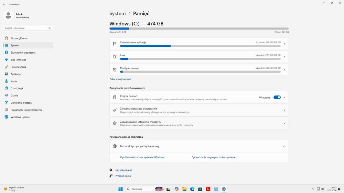
Task: Click the System breadcrumb link
Action: pos(118,13)
